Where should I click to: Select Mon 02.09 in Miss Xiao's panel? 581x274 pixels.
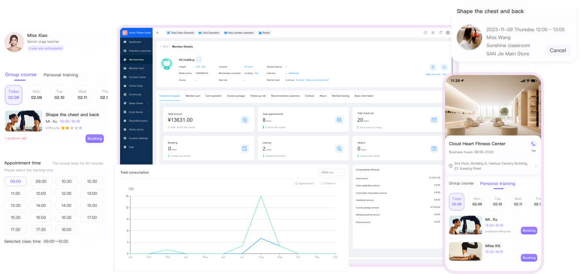(36, 95)
